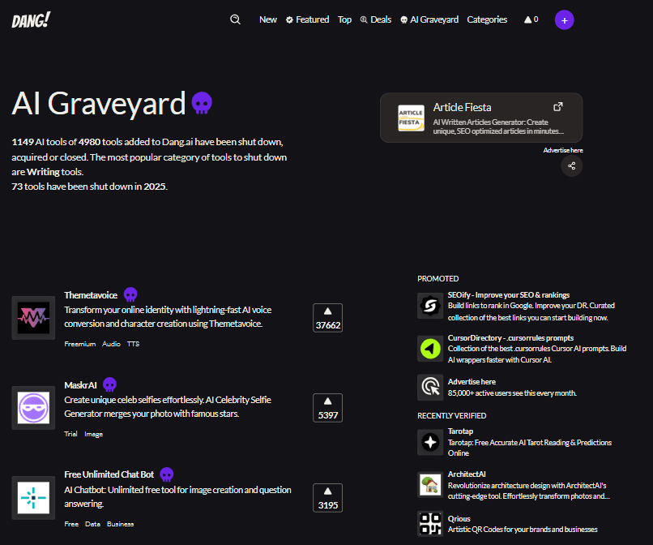Go to the New tools page
This screenshot has height=545, width=653.
pyautogui.click(x=267, y=19)
